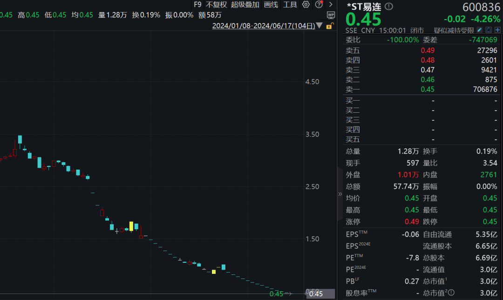Click the 疑似减持受限 label link

(454, 30)
